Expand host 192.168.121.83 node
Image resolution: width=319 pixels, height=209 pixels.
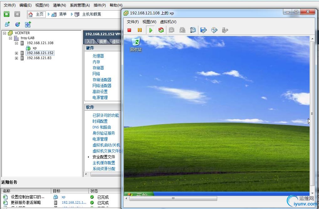17,58
